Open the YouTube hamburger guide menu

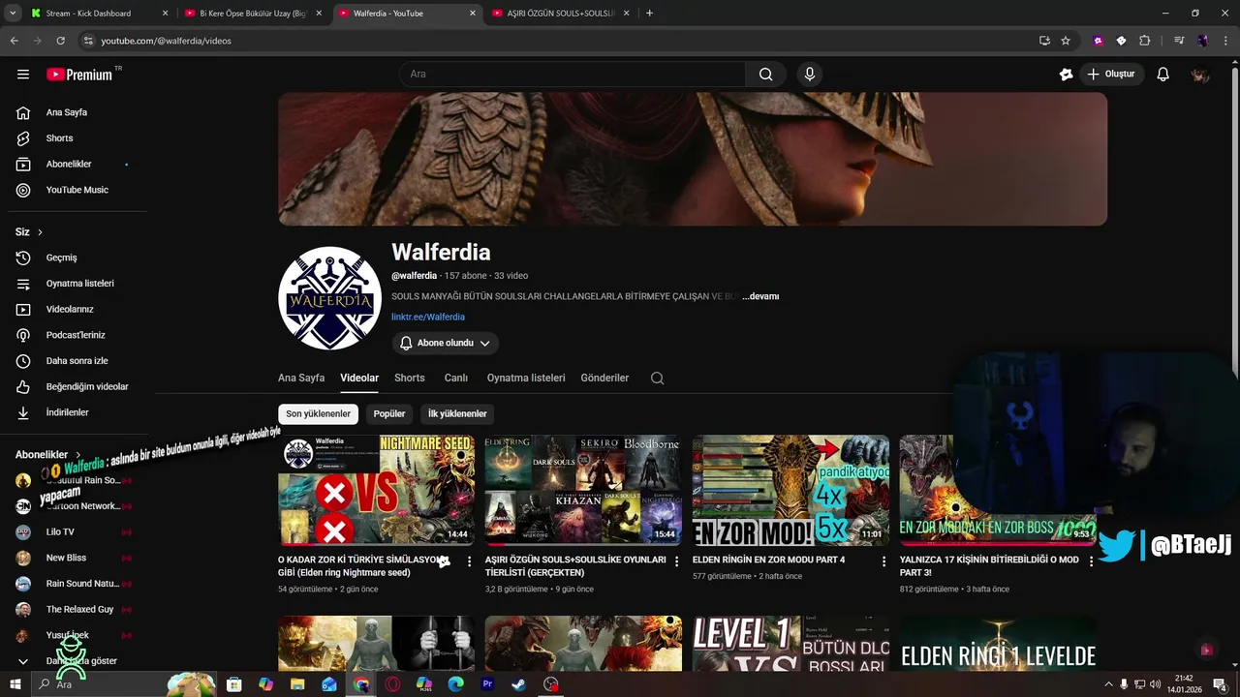23,75
